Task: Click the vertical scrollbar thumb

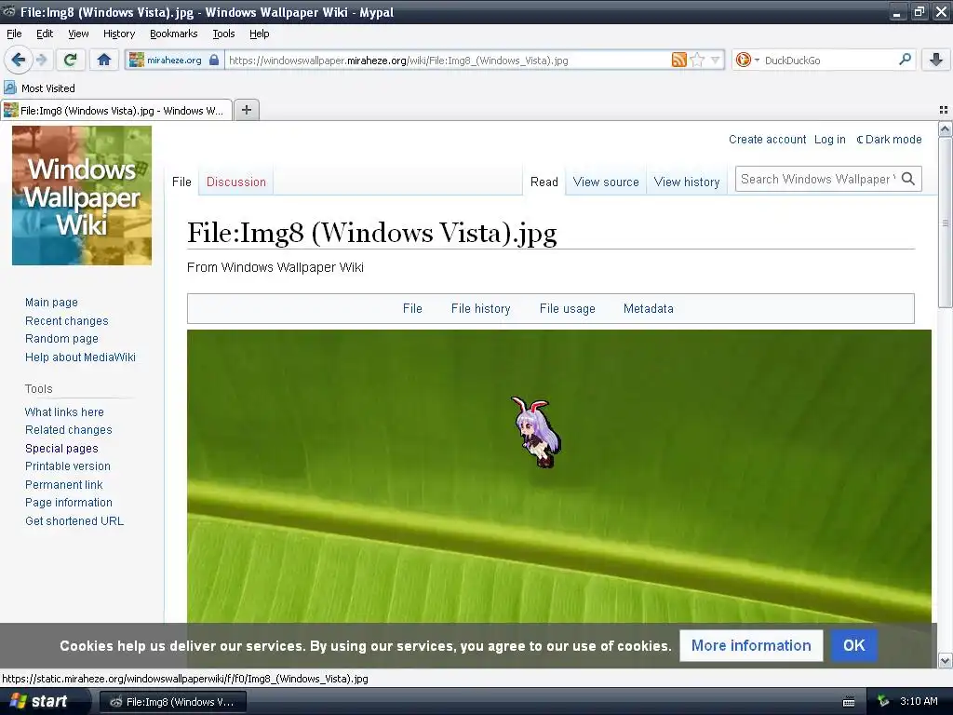Action: pyautogui.click(x=945, y=223)
